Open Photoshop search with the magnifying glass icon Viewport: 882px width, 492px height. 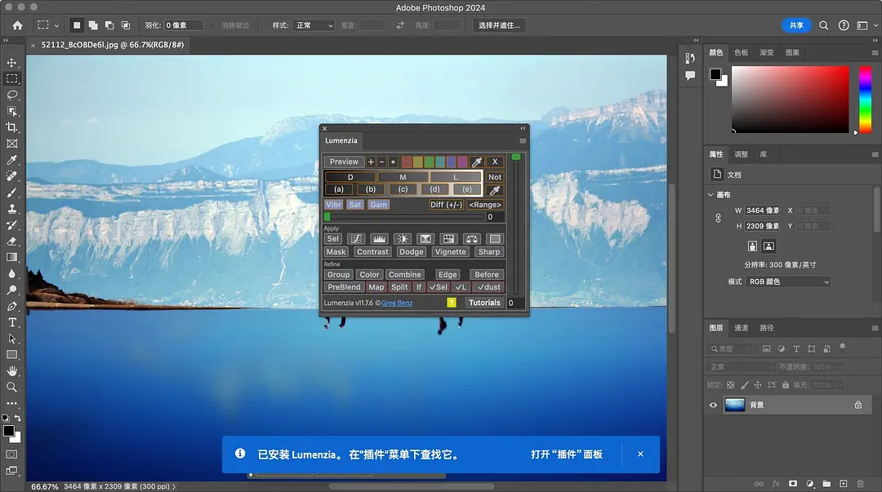[x=825, y=25]
